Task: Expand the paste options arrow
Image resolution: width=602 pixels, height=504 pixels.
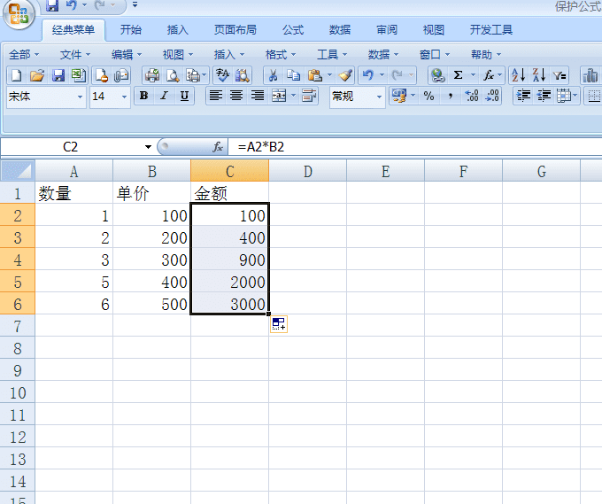Action: 330,75
